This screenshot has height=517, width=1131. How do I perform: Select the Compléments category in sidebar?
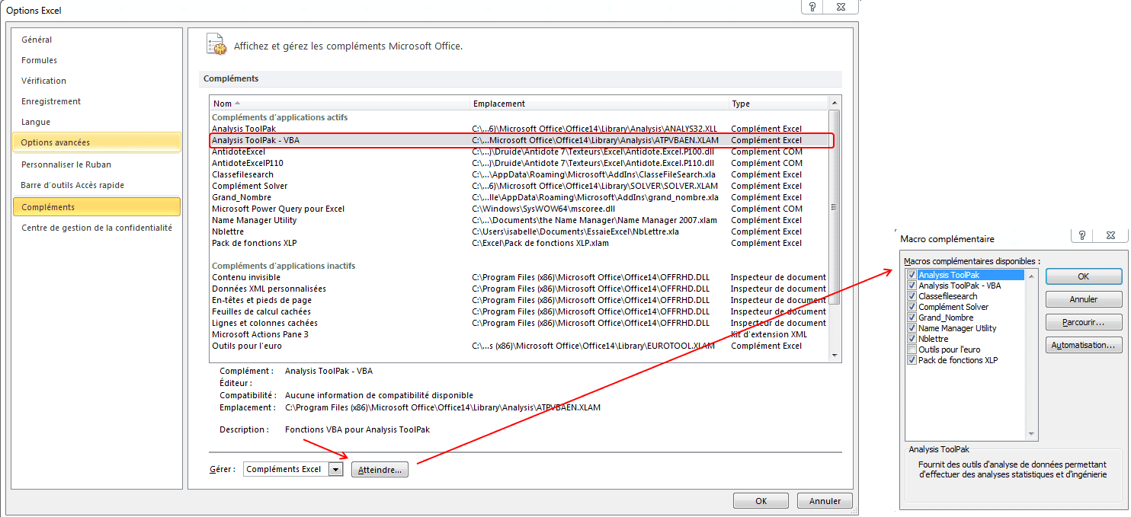coord(97,207)
